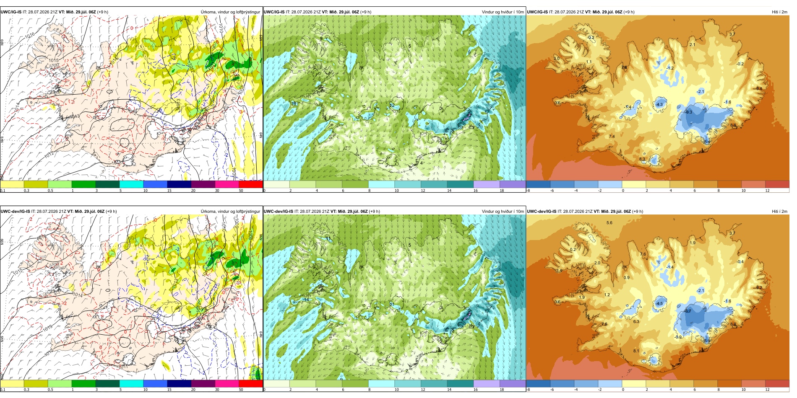Click the '2.0' value on bottom temperature map
The image size is (797, 398).
click(x=597, y=263)
